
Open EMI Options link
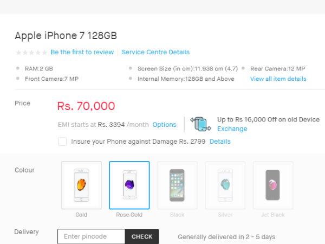[x=164, y=125]
